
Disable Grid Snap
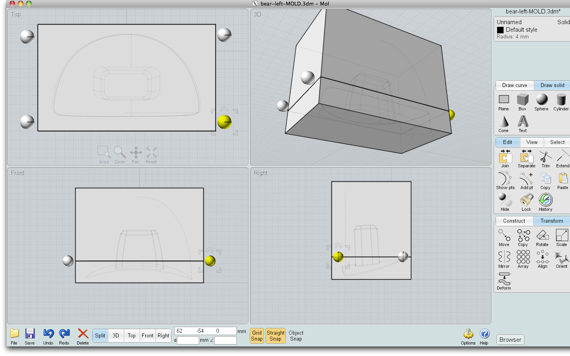tap(256, 335)
